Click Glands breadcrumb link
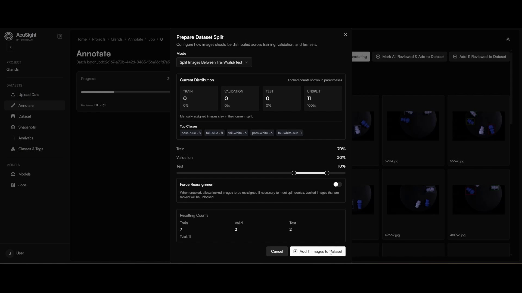 click(117, 39)
